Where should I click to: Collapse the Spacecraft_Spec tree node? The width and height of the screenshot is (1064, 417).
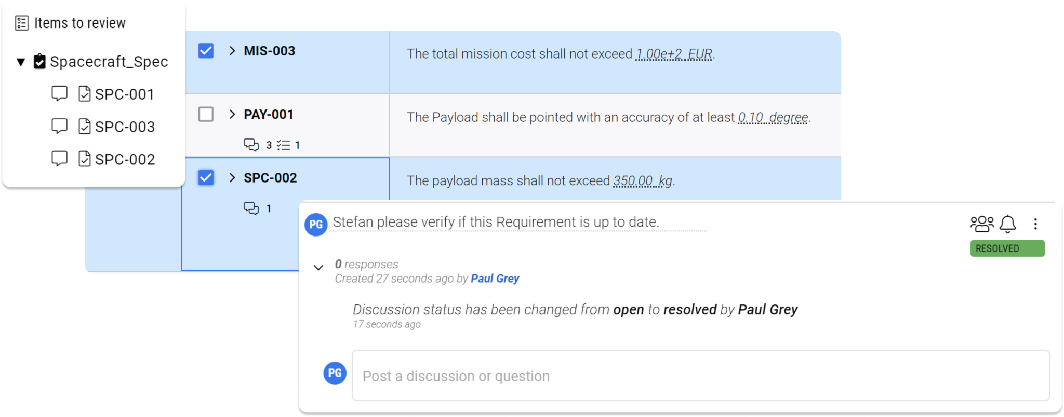[x=21, y=62]
